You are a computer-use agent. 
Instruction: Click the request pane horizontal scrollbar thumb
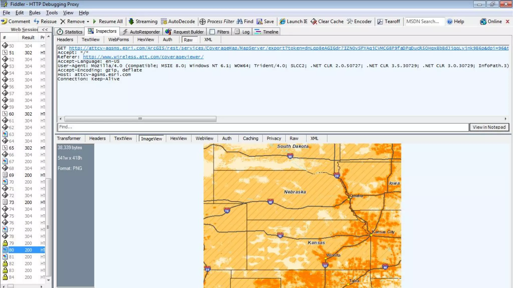tap(140, 119)
